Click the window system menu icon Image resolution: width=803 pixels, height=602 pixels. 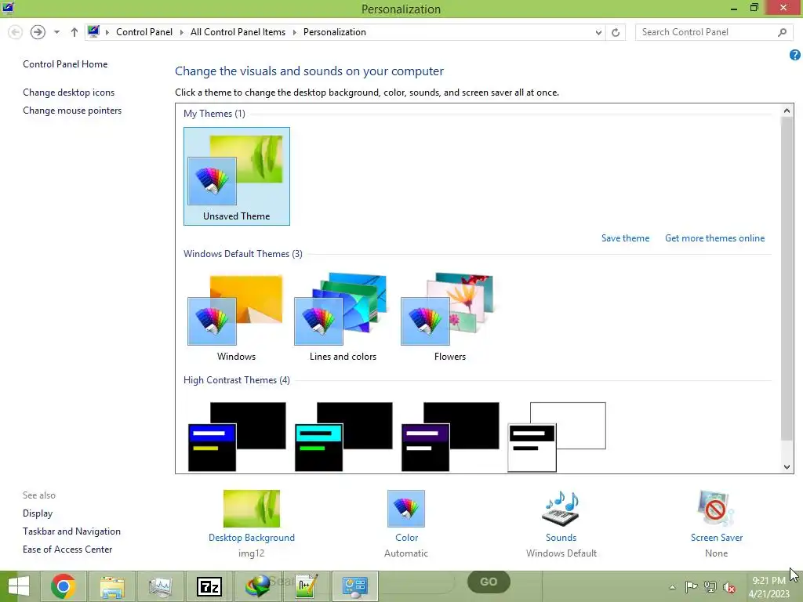point(8,8)
